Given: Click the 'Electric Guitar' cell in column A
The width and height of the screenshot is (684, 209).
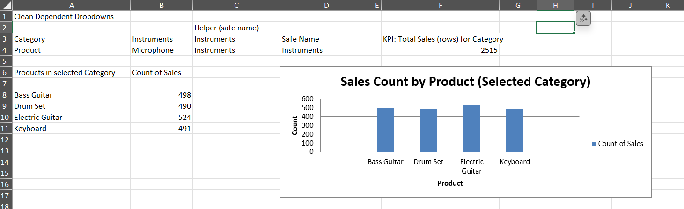Looking at the screenshot, I should pyautogui.click(x=71, y=117).
